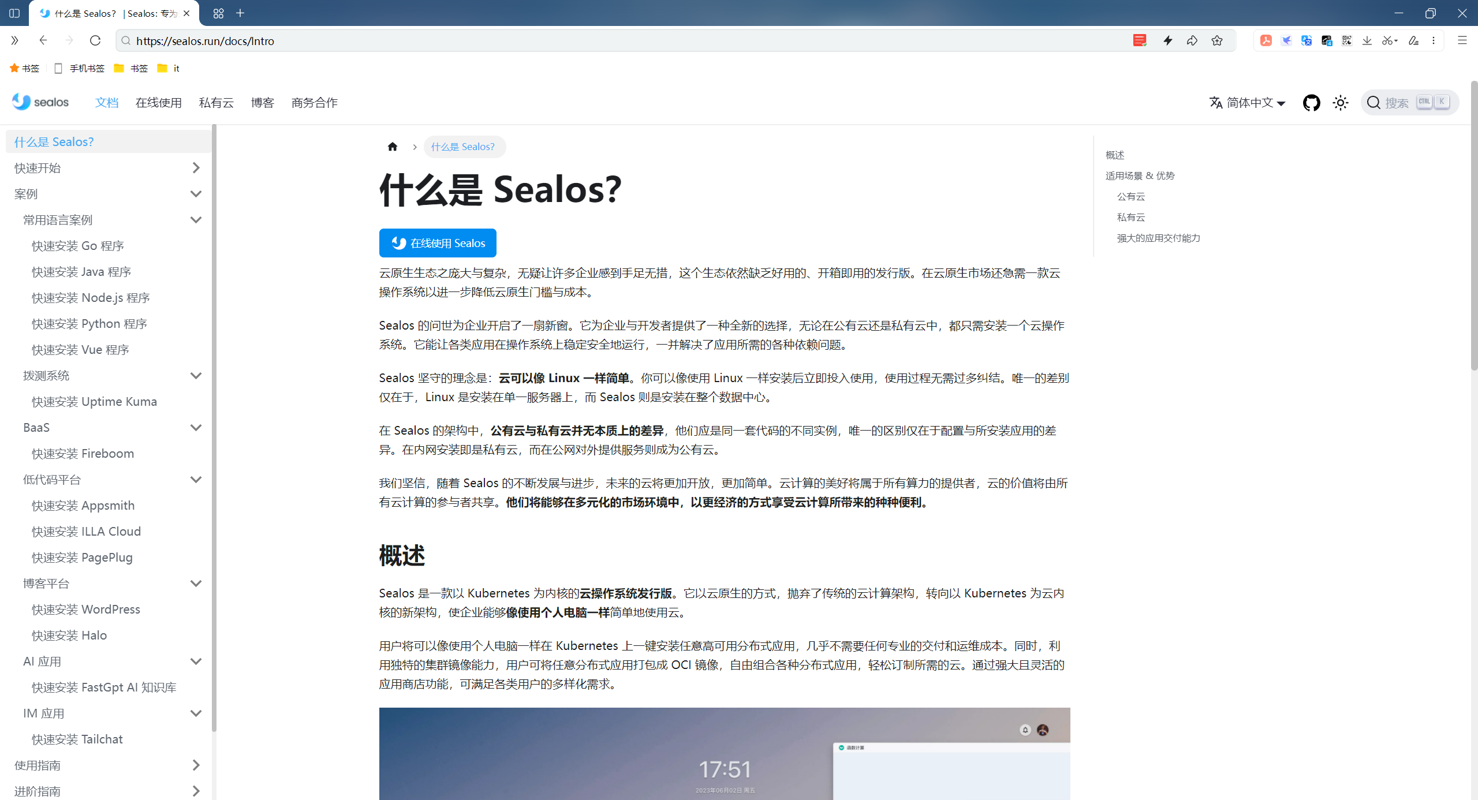This screenshot has width=1478, height=800.
Task: Bookmark this page with the star icon
Action: pyautogui.click(x=1217, y=40)
